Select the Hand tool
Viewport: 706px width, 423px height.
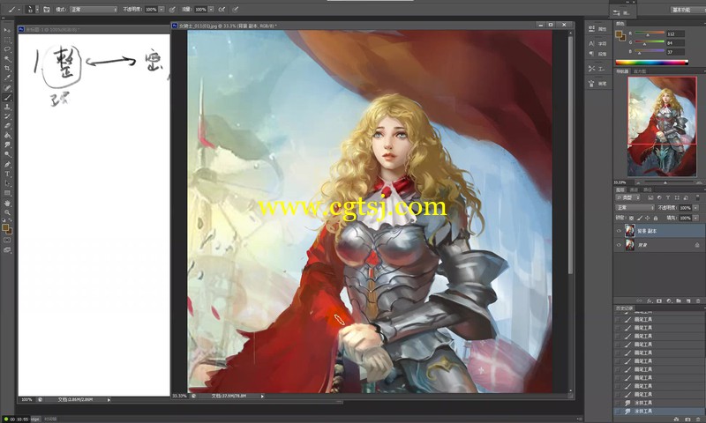click(7, 204)
